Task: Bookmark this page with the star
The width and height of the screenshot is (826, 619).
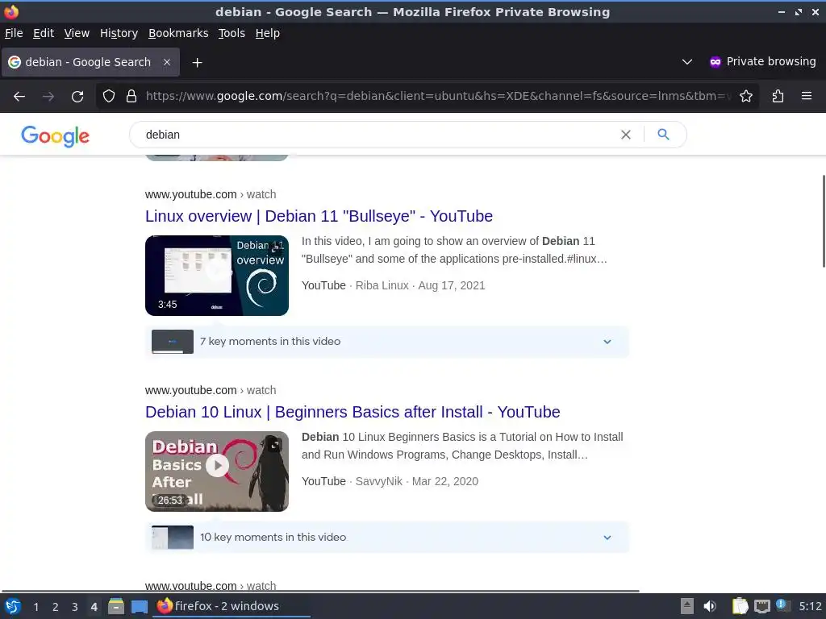Action: pyautogui.click(x=746, y=96)
